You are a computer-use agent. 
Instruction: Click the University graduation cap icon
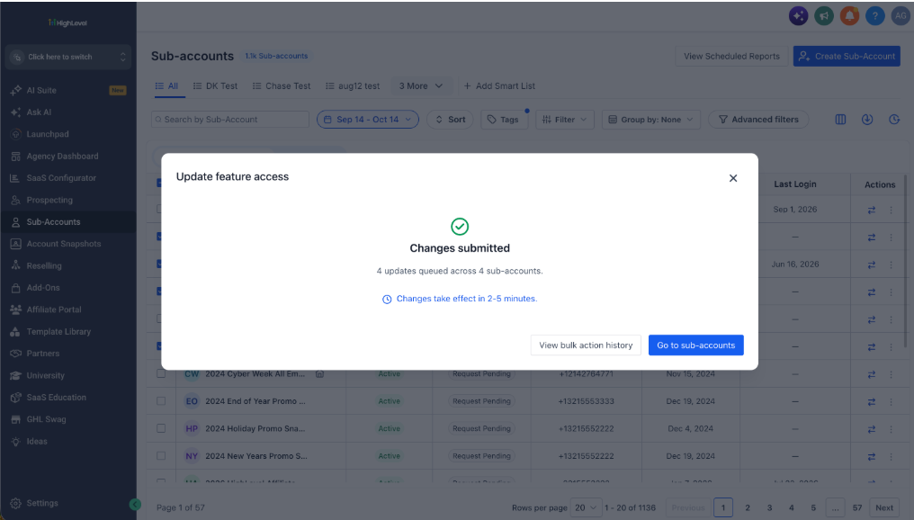pyautogui.click(x=15, y=375)
